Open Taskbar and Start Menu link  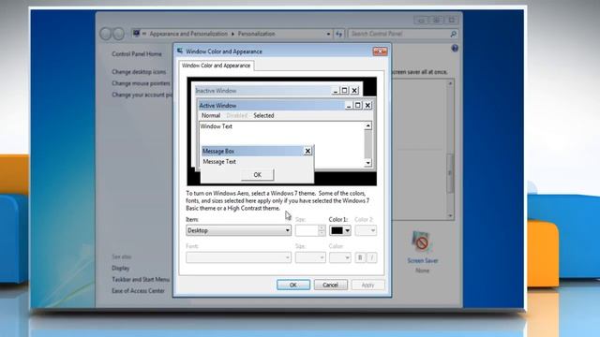coord(141,280)
